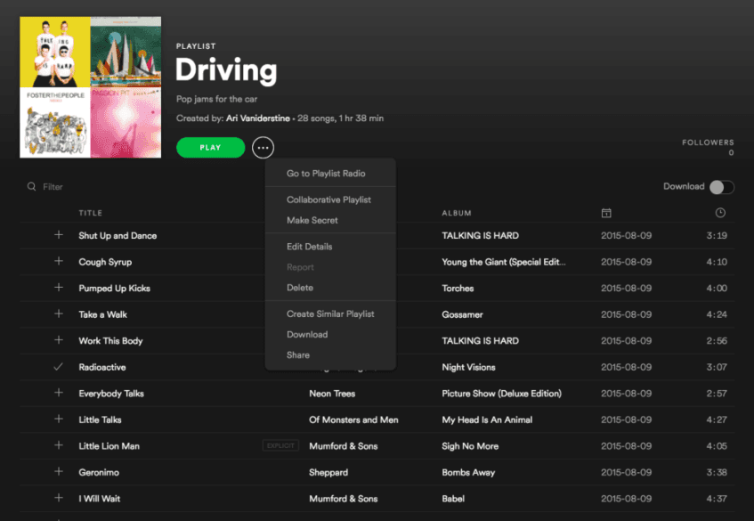Image resolution: width=754 pixels, height=521 pixels.
Task: Add "Shut Up and Dance" with its plus icon
Action: coord(59,235)
